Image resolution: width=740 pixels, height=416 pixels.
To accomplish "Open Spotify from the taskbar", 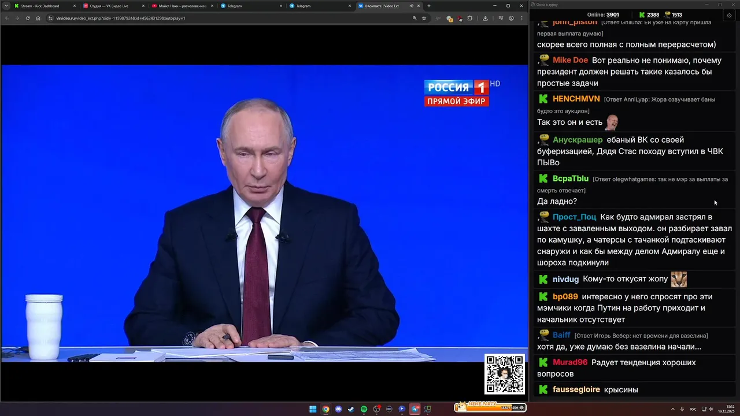I will 364,409.
